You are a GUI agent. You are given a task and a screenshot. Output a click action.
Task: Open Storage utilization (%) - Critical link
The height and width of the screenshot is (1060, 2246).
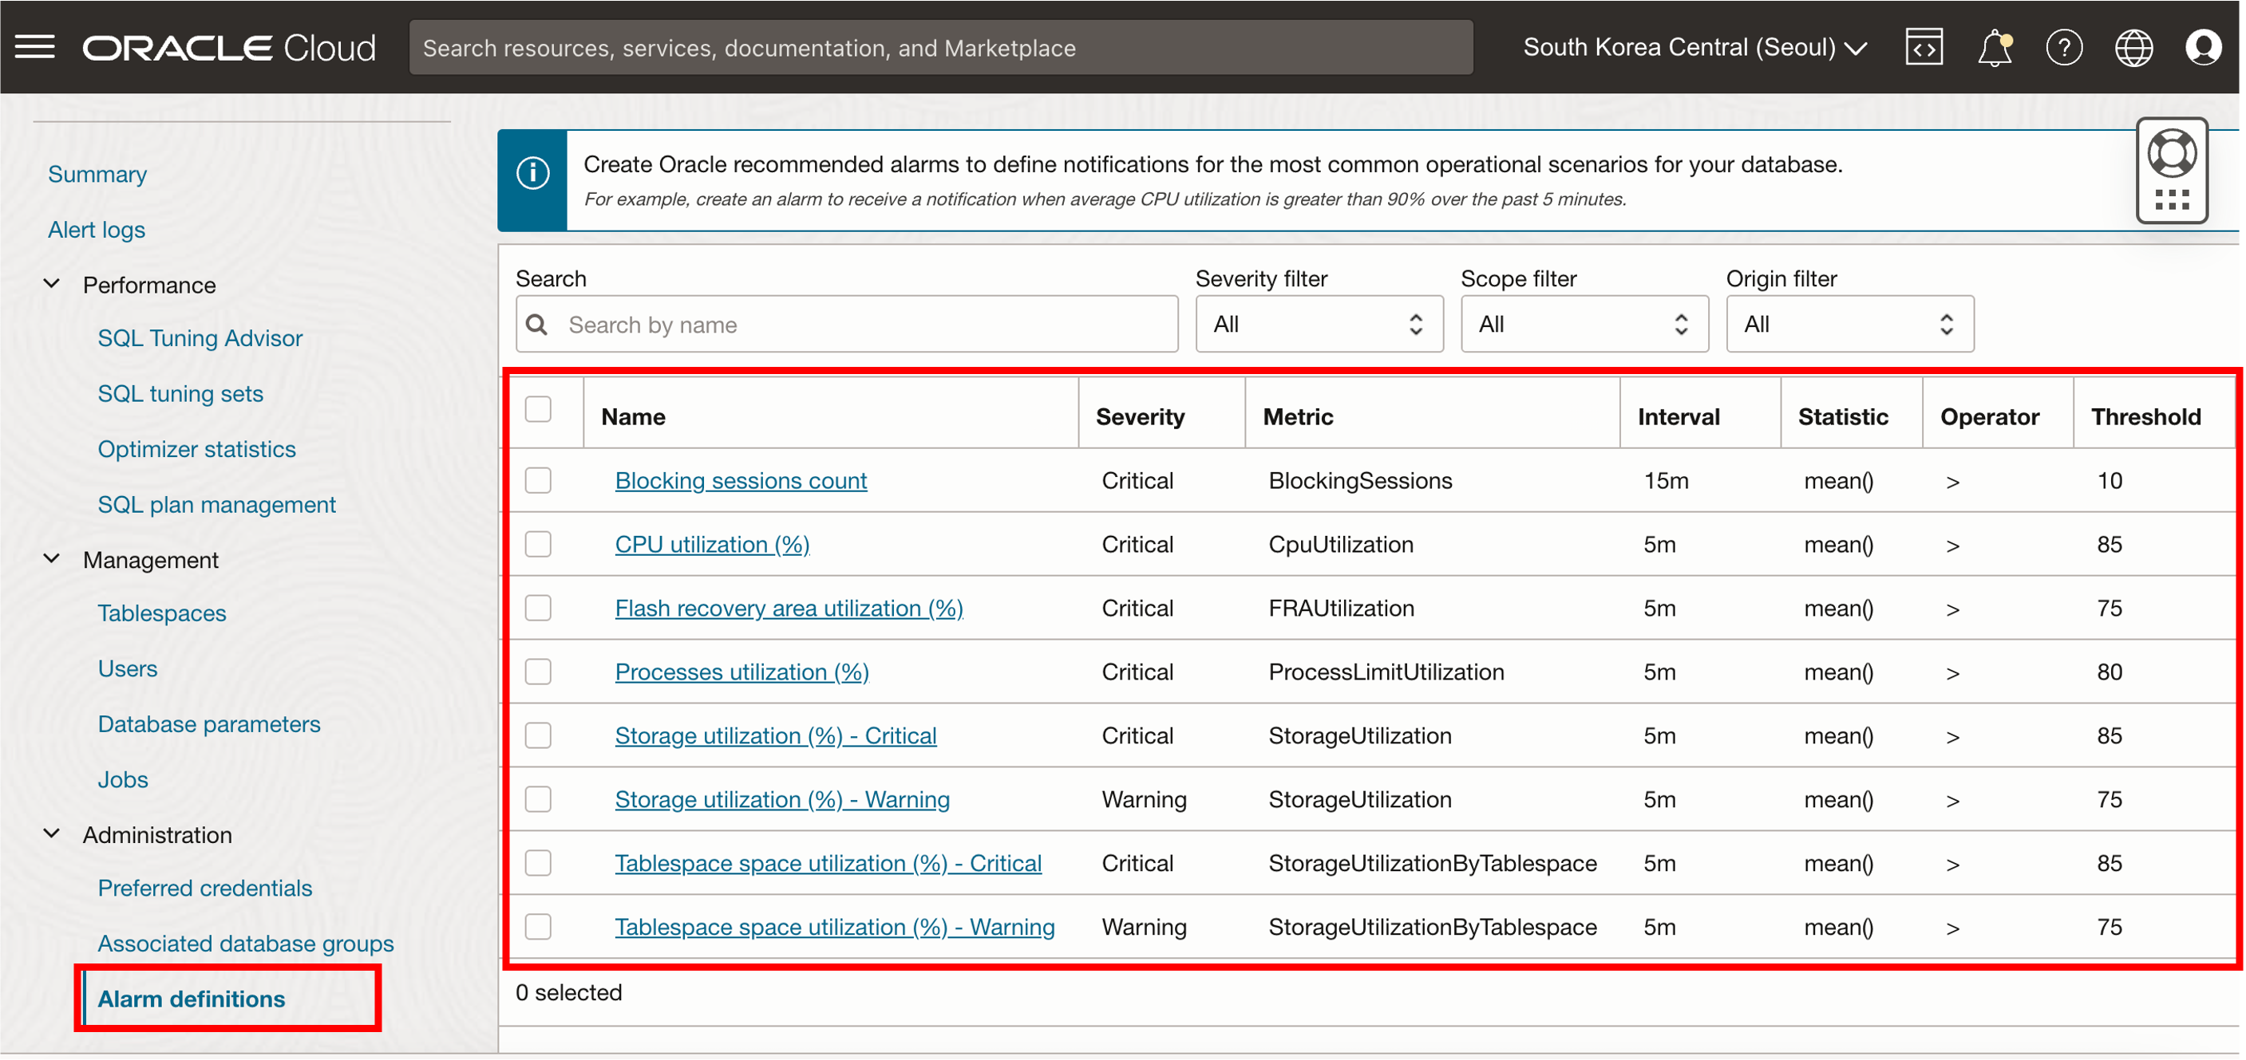click(x=775, y=735)
